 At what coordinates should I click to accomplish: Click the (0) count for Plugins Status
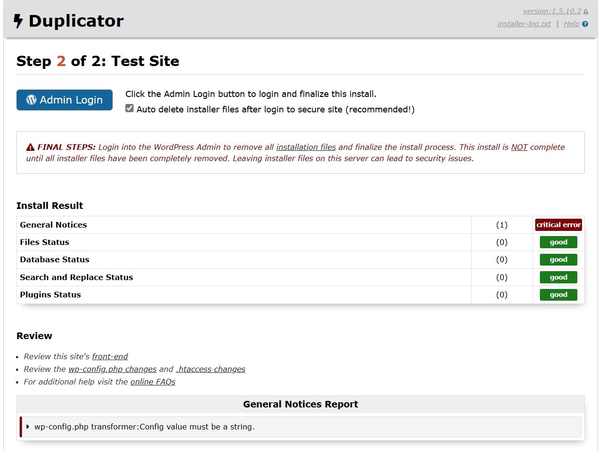502,295
